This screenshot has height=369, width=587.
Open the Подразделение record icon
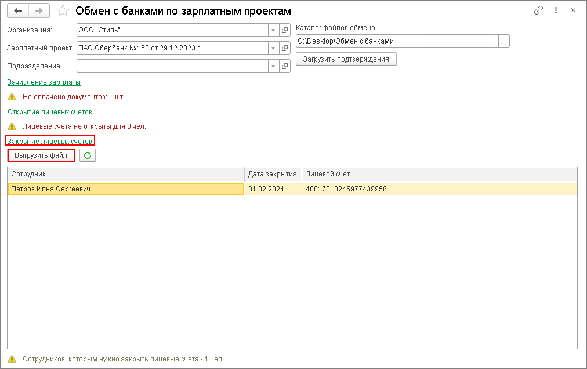click(x=285, y=66)
